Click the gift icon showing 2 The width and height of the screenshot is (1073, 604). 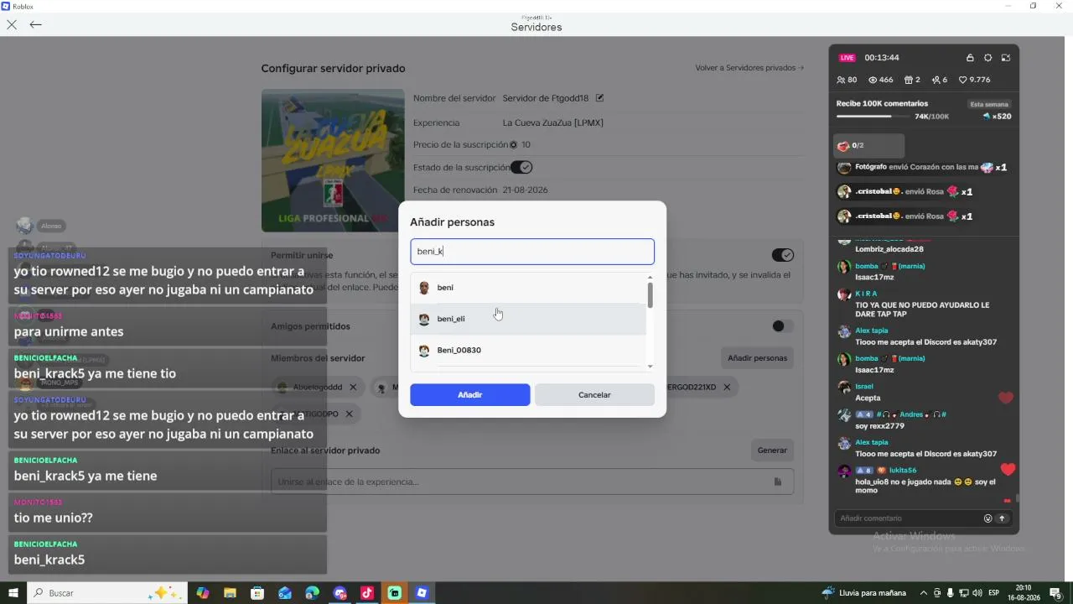tap(909, 80)
